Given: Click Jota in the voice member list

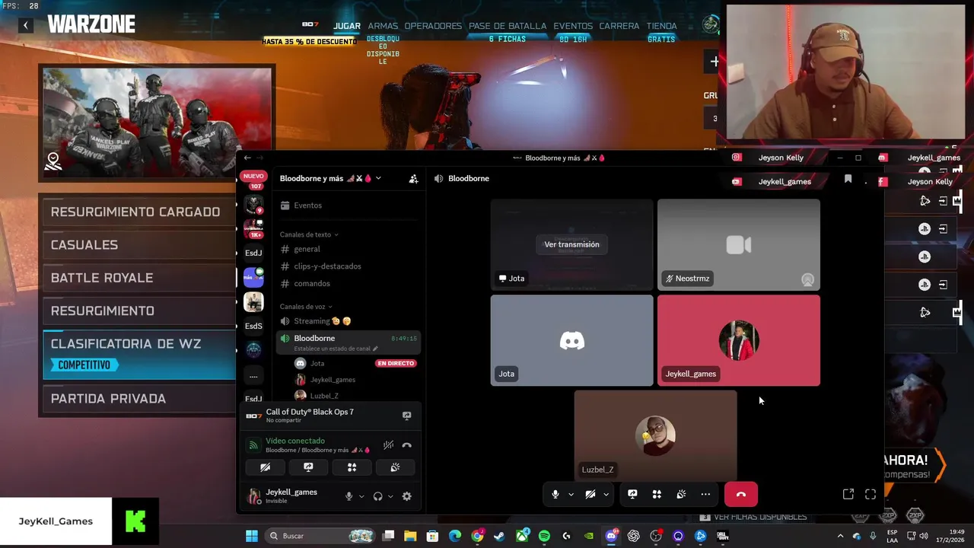Looking at the screenshot, I should pos(317,363).
